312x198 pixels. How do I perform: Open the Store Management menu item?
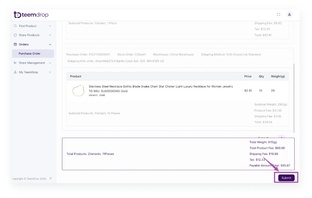(32, 63)
